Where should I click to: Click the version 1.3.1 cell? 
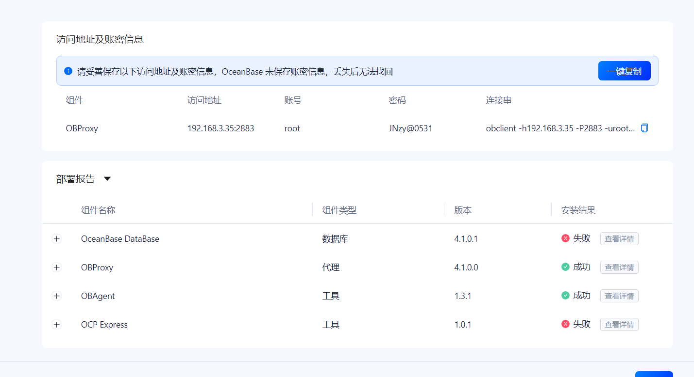[x=463, y=296]
